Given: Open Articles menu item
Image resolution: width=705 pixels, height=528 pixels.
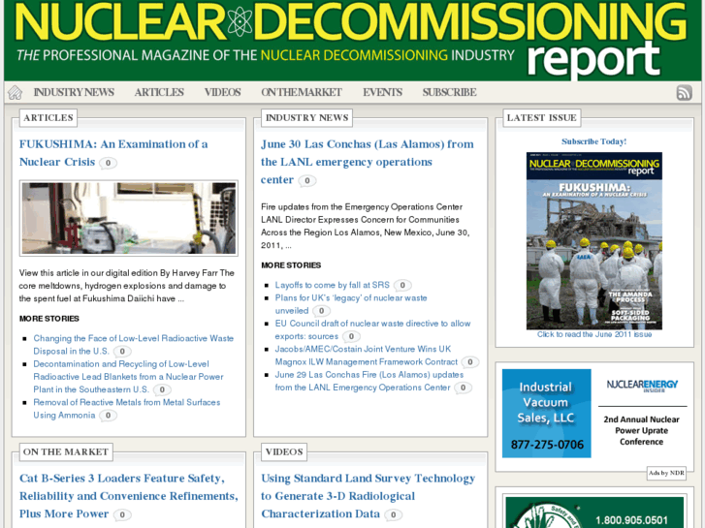Looking at the screenshot, I should [159, 92].
